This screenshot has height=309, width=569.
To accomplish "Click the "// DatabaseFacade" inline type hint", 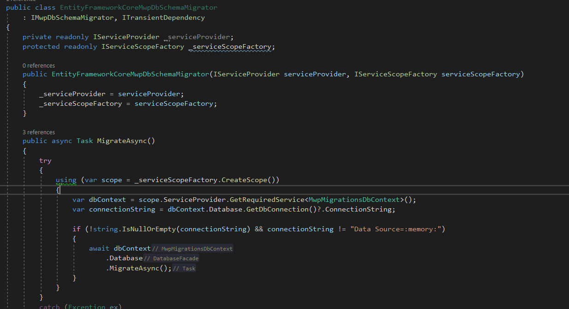I will click(171, 258).
